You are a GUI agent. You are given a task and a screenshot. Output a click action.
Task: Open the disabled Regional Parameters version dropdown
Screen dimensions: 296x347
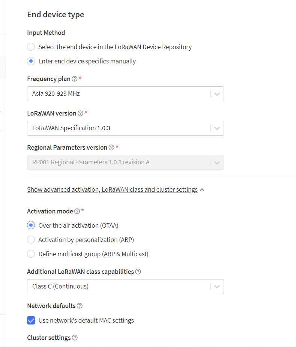(125, 162)
